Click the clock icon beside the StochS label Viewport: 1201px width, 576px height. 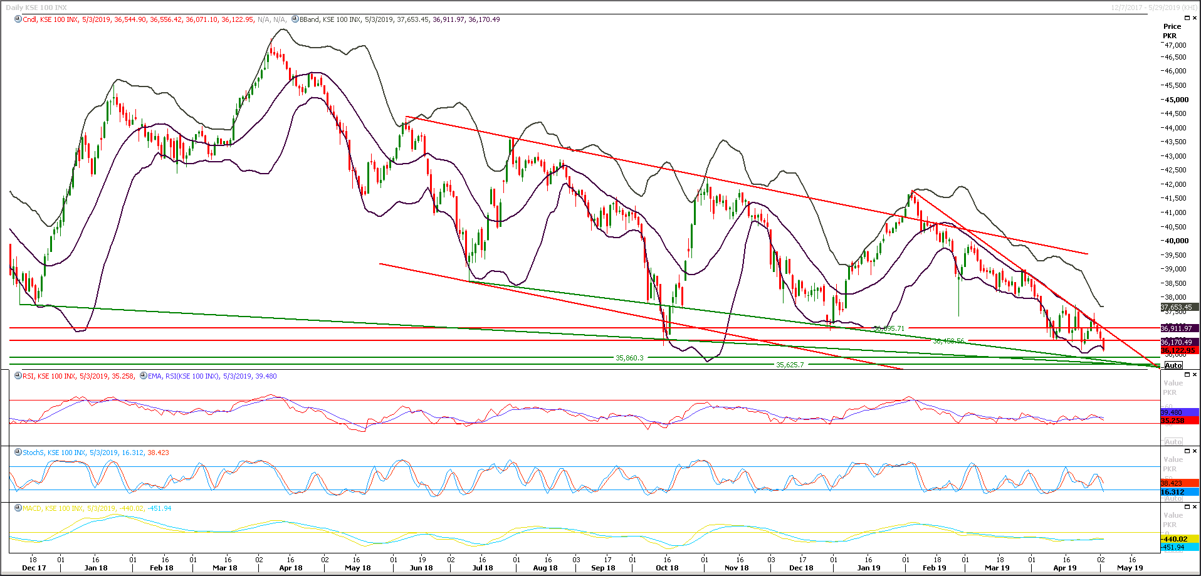click(18, 452)
